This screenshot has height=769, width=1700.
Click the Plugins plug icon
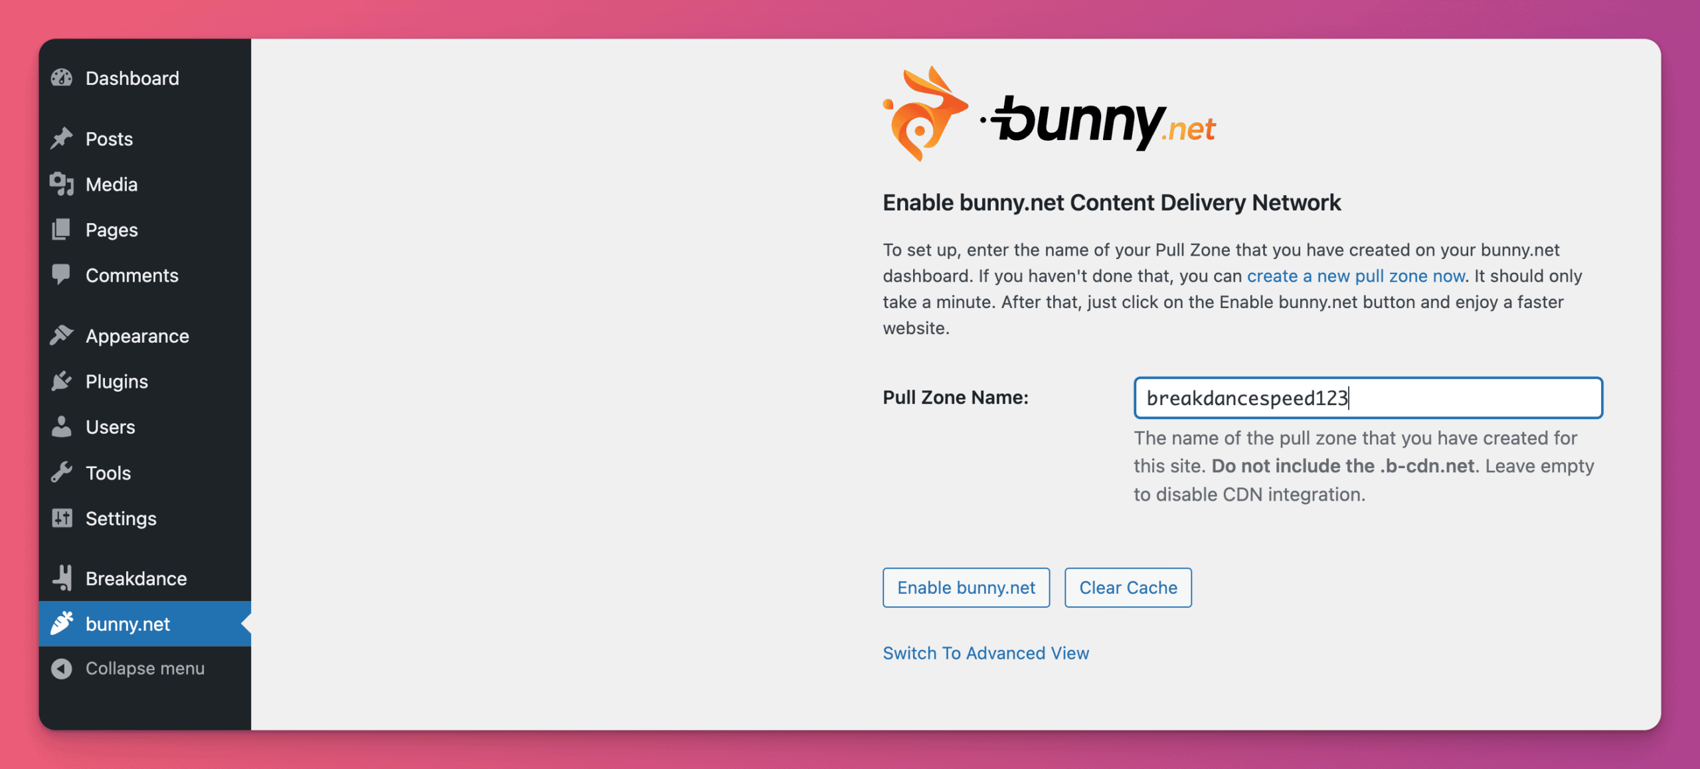[x=62, y=381]
